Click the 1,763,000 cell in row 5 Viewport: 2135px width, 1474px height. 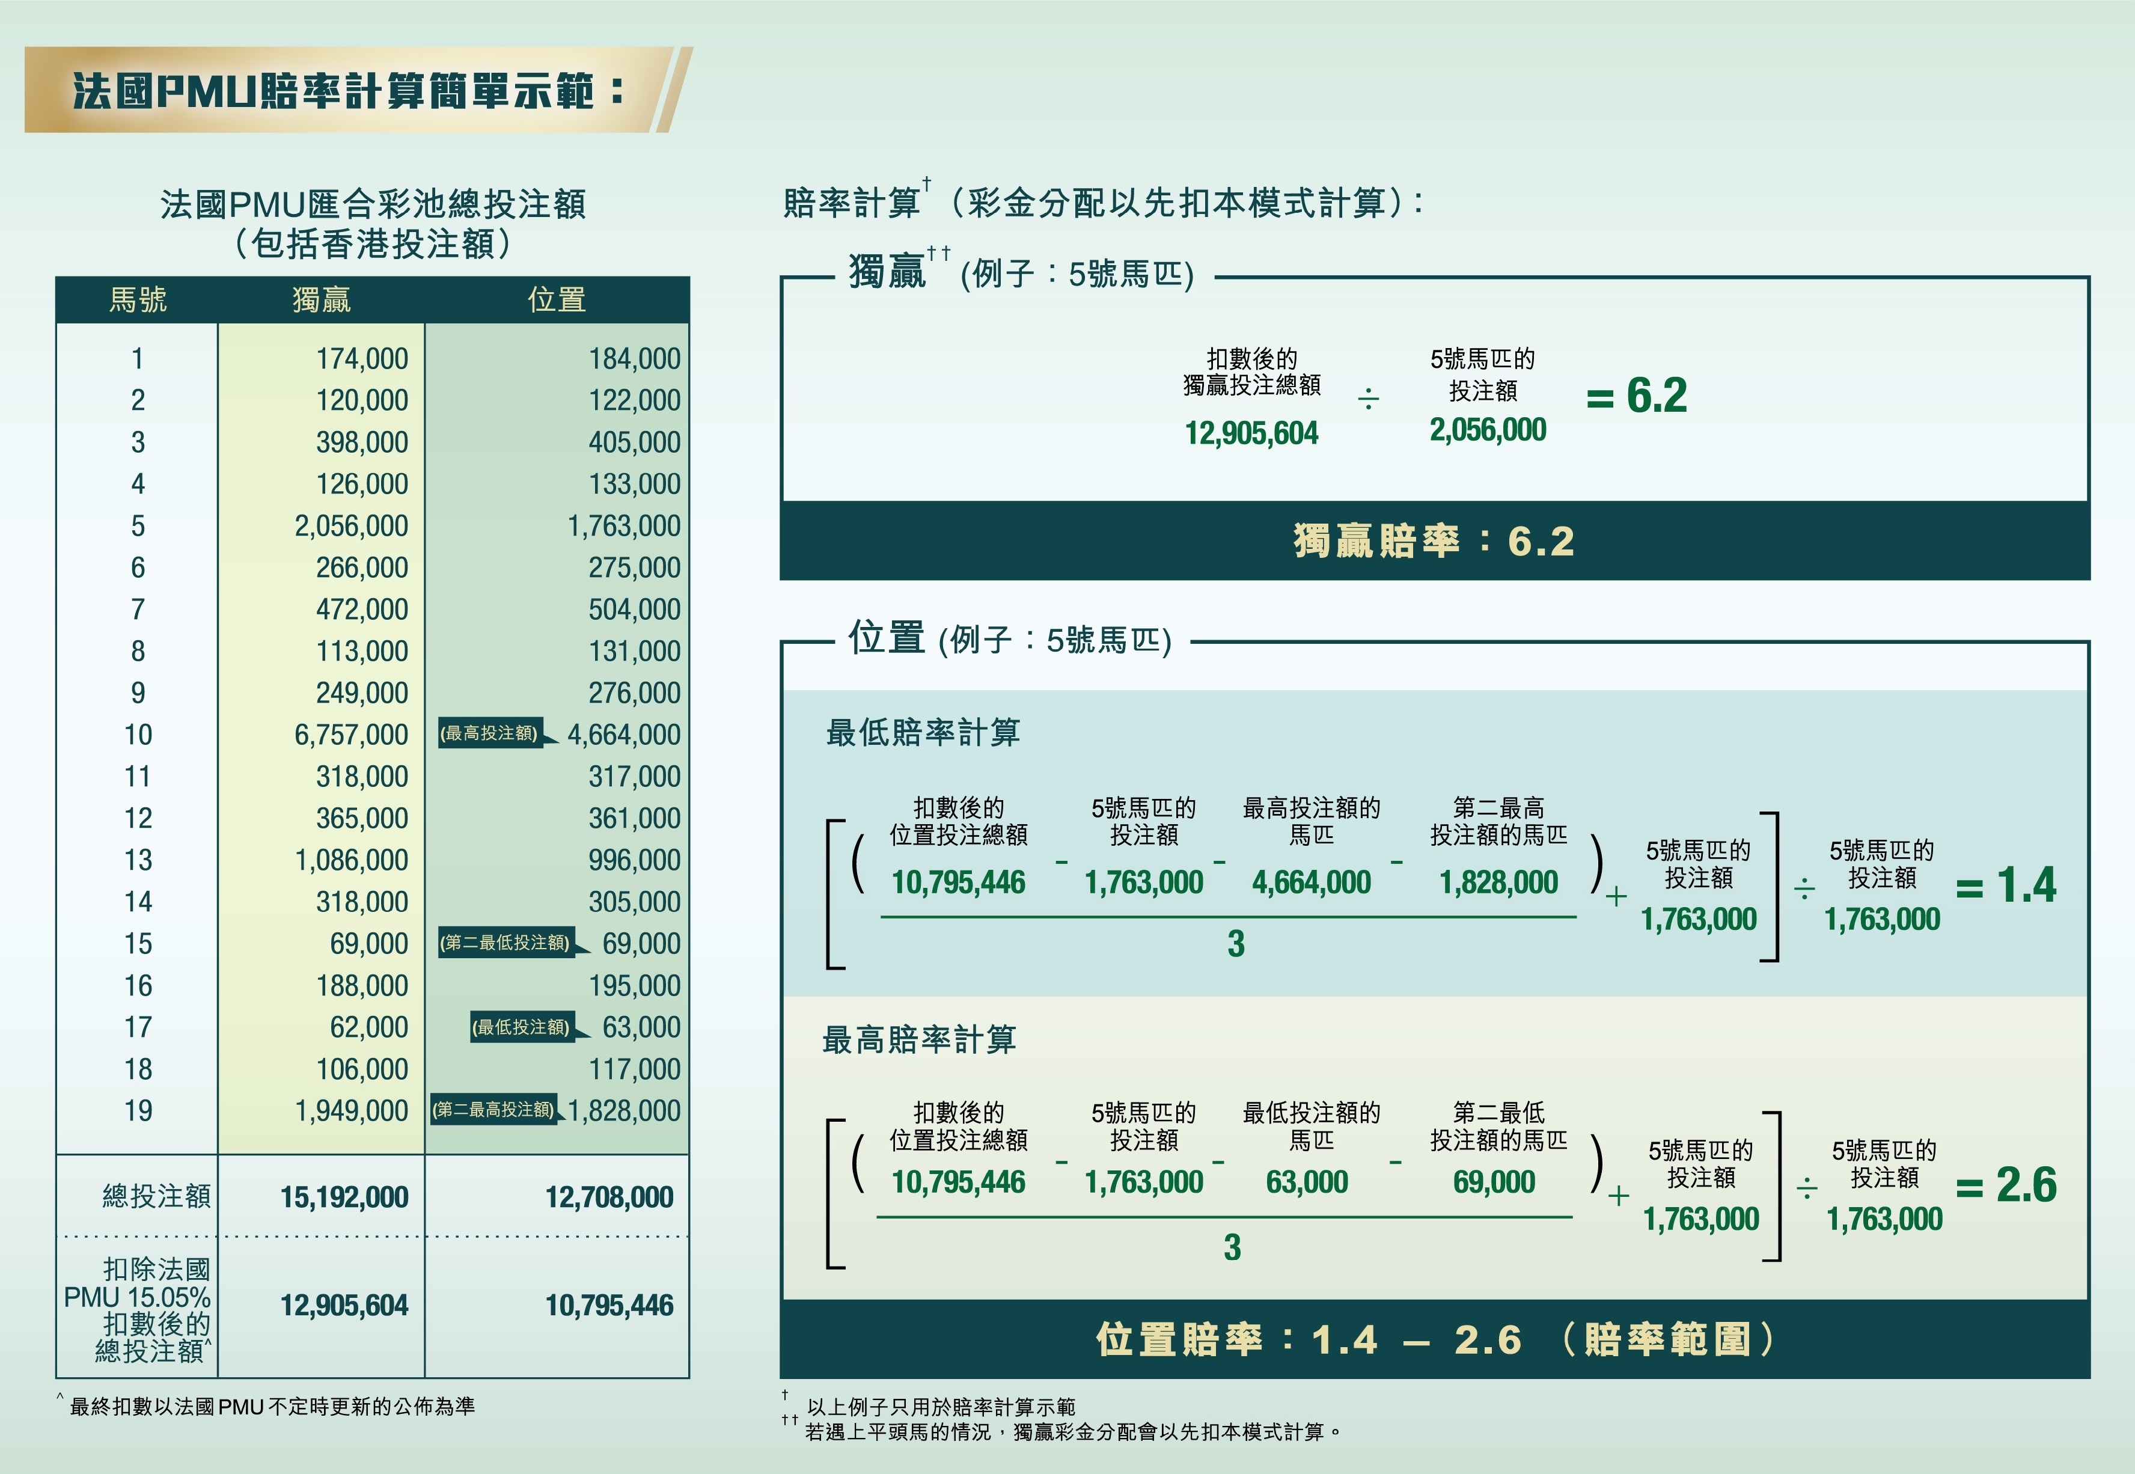click(x=623, y=525)
